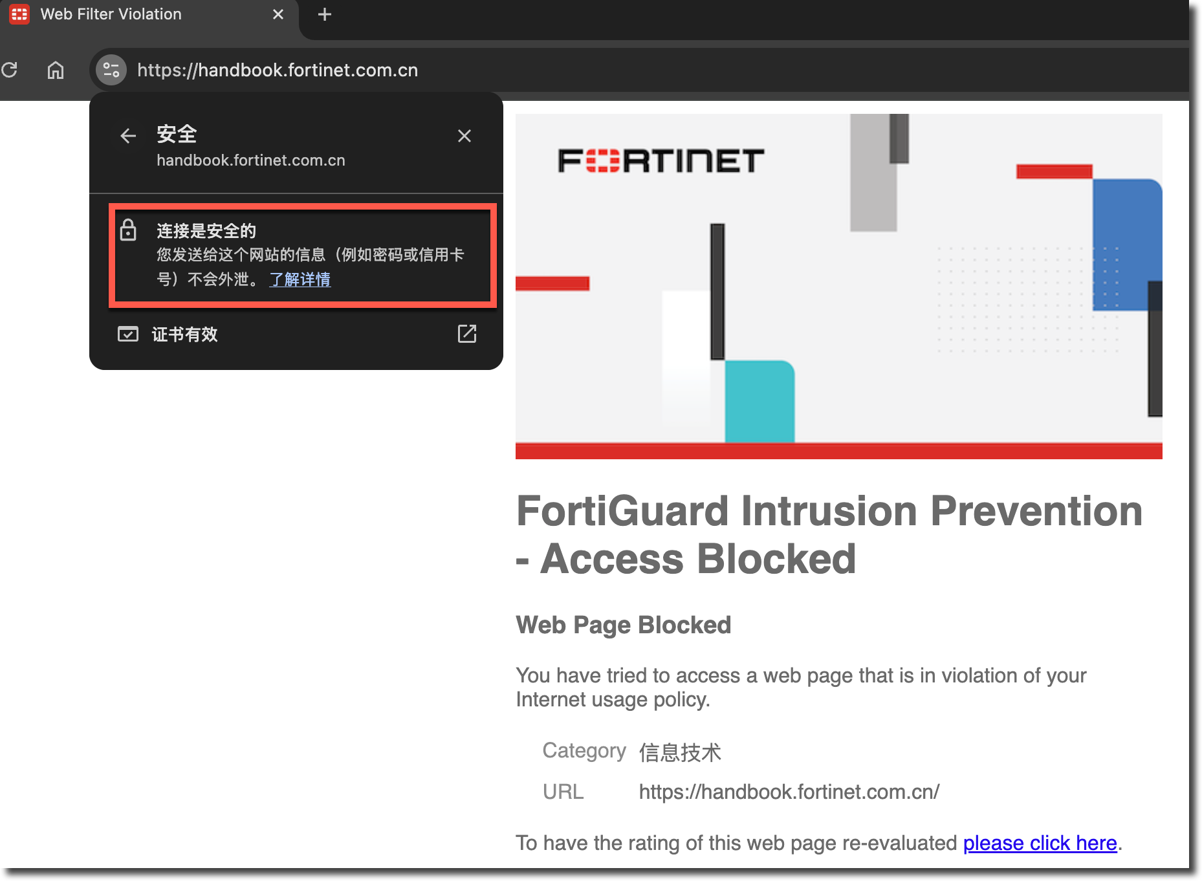Open certificate details via external-link icon
The height and width of the screenshot is (881, 1202).
tap(466, 334)
